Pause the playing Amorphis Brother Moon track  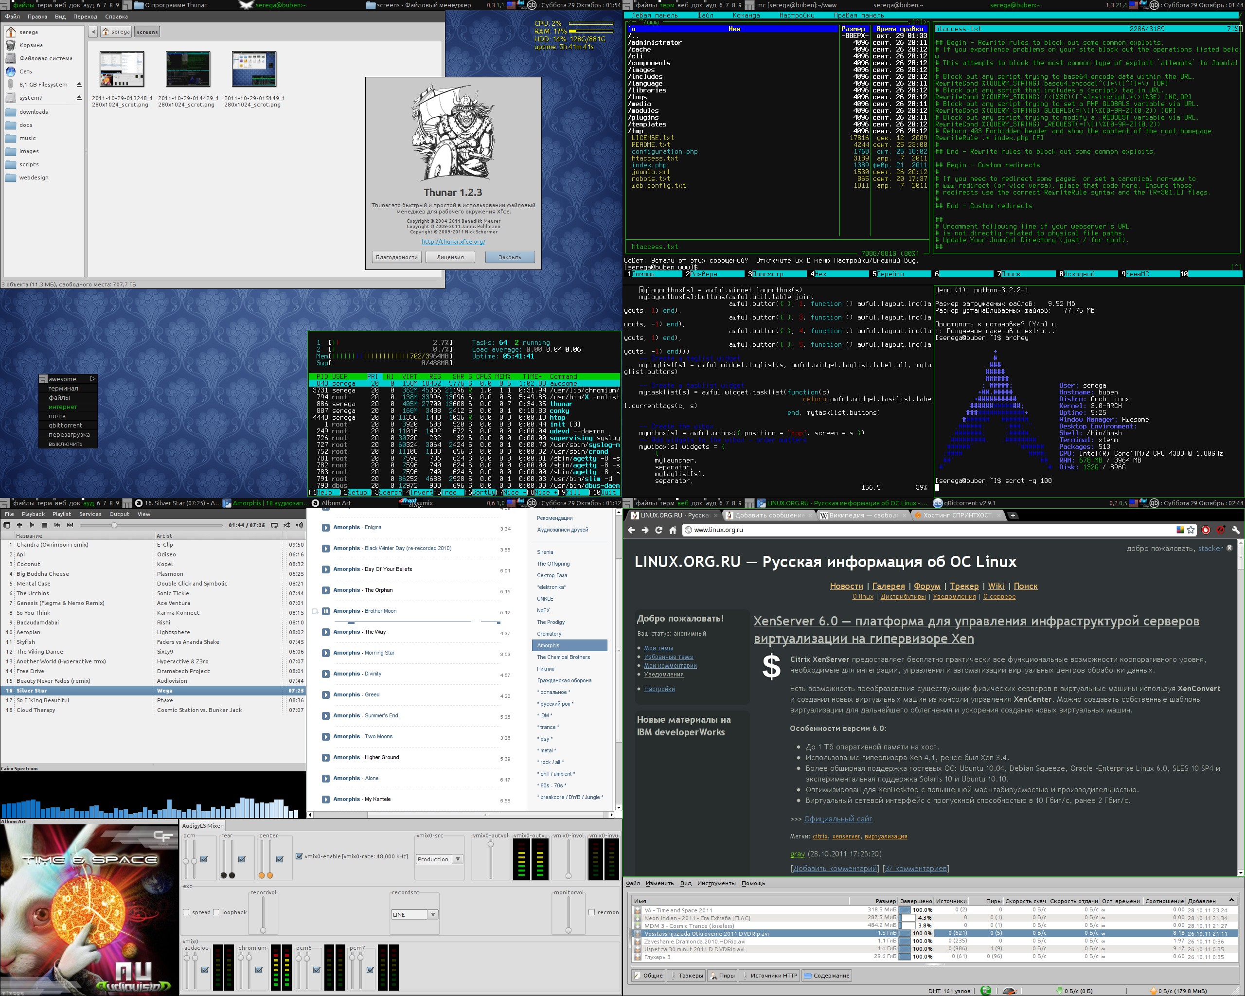326,611
